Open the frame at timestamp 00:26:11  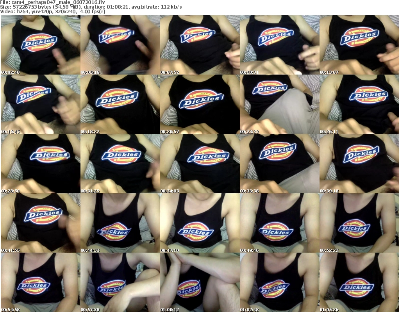(x=359, y=104)
